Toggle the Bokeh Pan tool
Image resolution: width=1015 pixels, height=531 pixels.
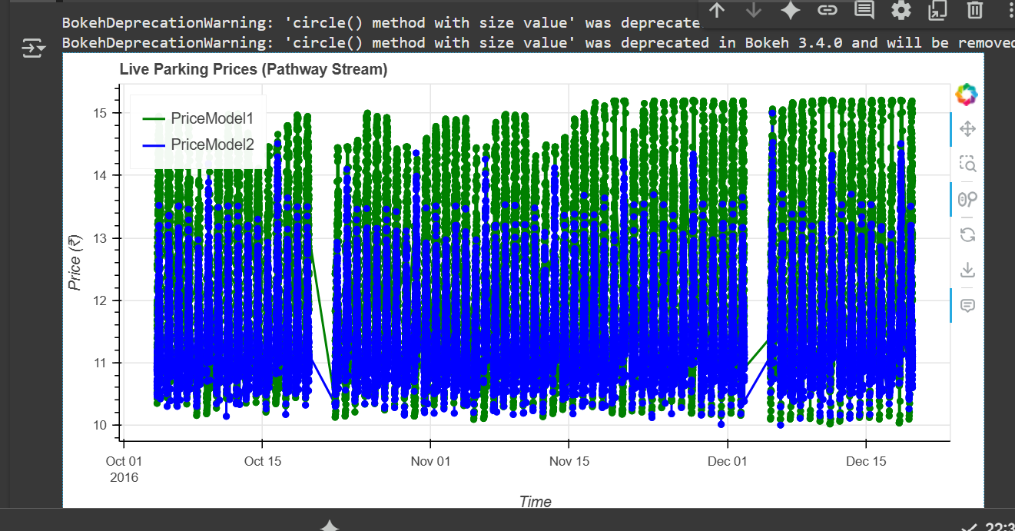(x=967, y=128)
